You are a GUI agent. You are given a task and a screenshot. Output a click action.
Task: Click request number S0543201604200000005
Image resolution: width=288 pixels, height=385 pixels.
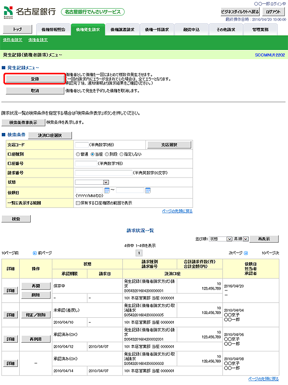tap(144, 315)
